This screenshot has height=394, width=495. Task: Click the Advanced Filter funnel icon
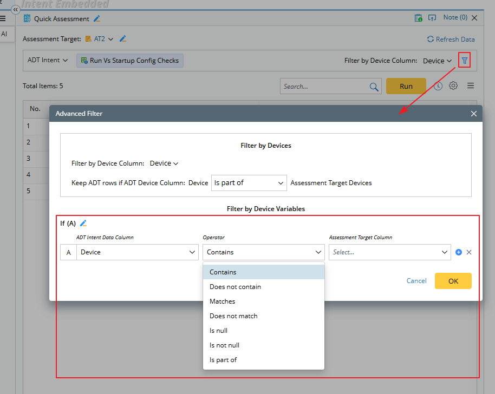coord(464,61)
